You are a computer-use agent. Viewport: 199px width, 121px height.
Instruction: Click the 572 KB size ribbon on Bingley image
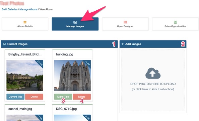pyautogui.click(x=40, y=63)
